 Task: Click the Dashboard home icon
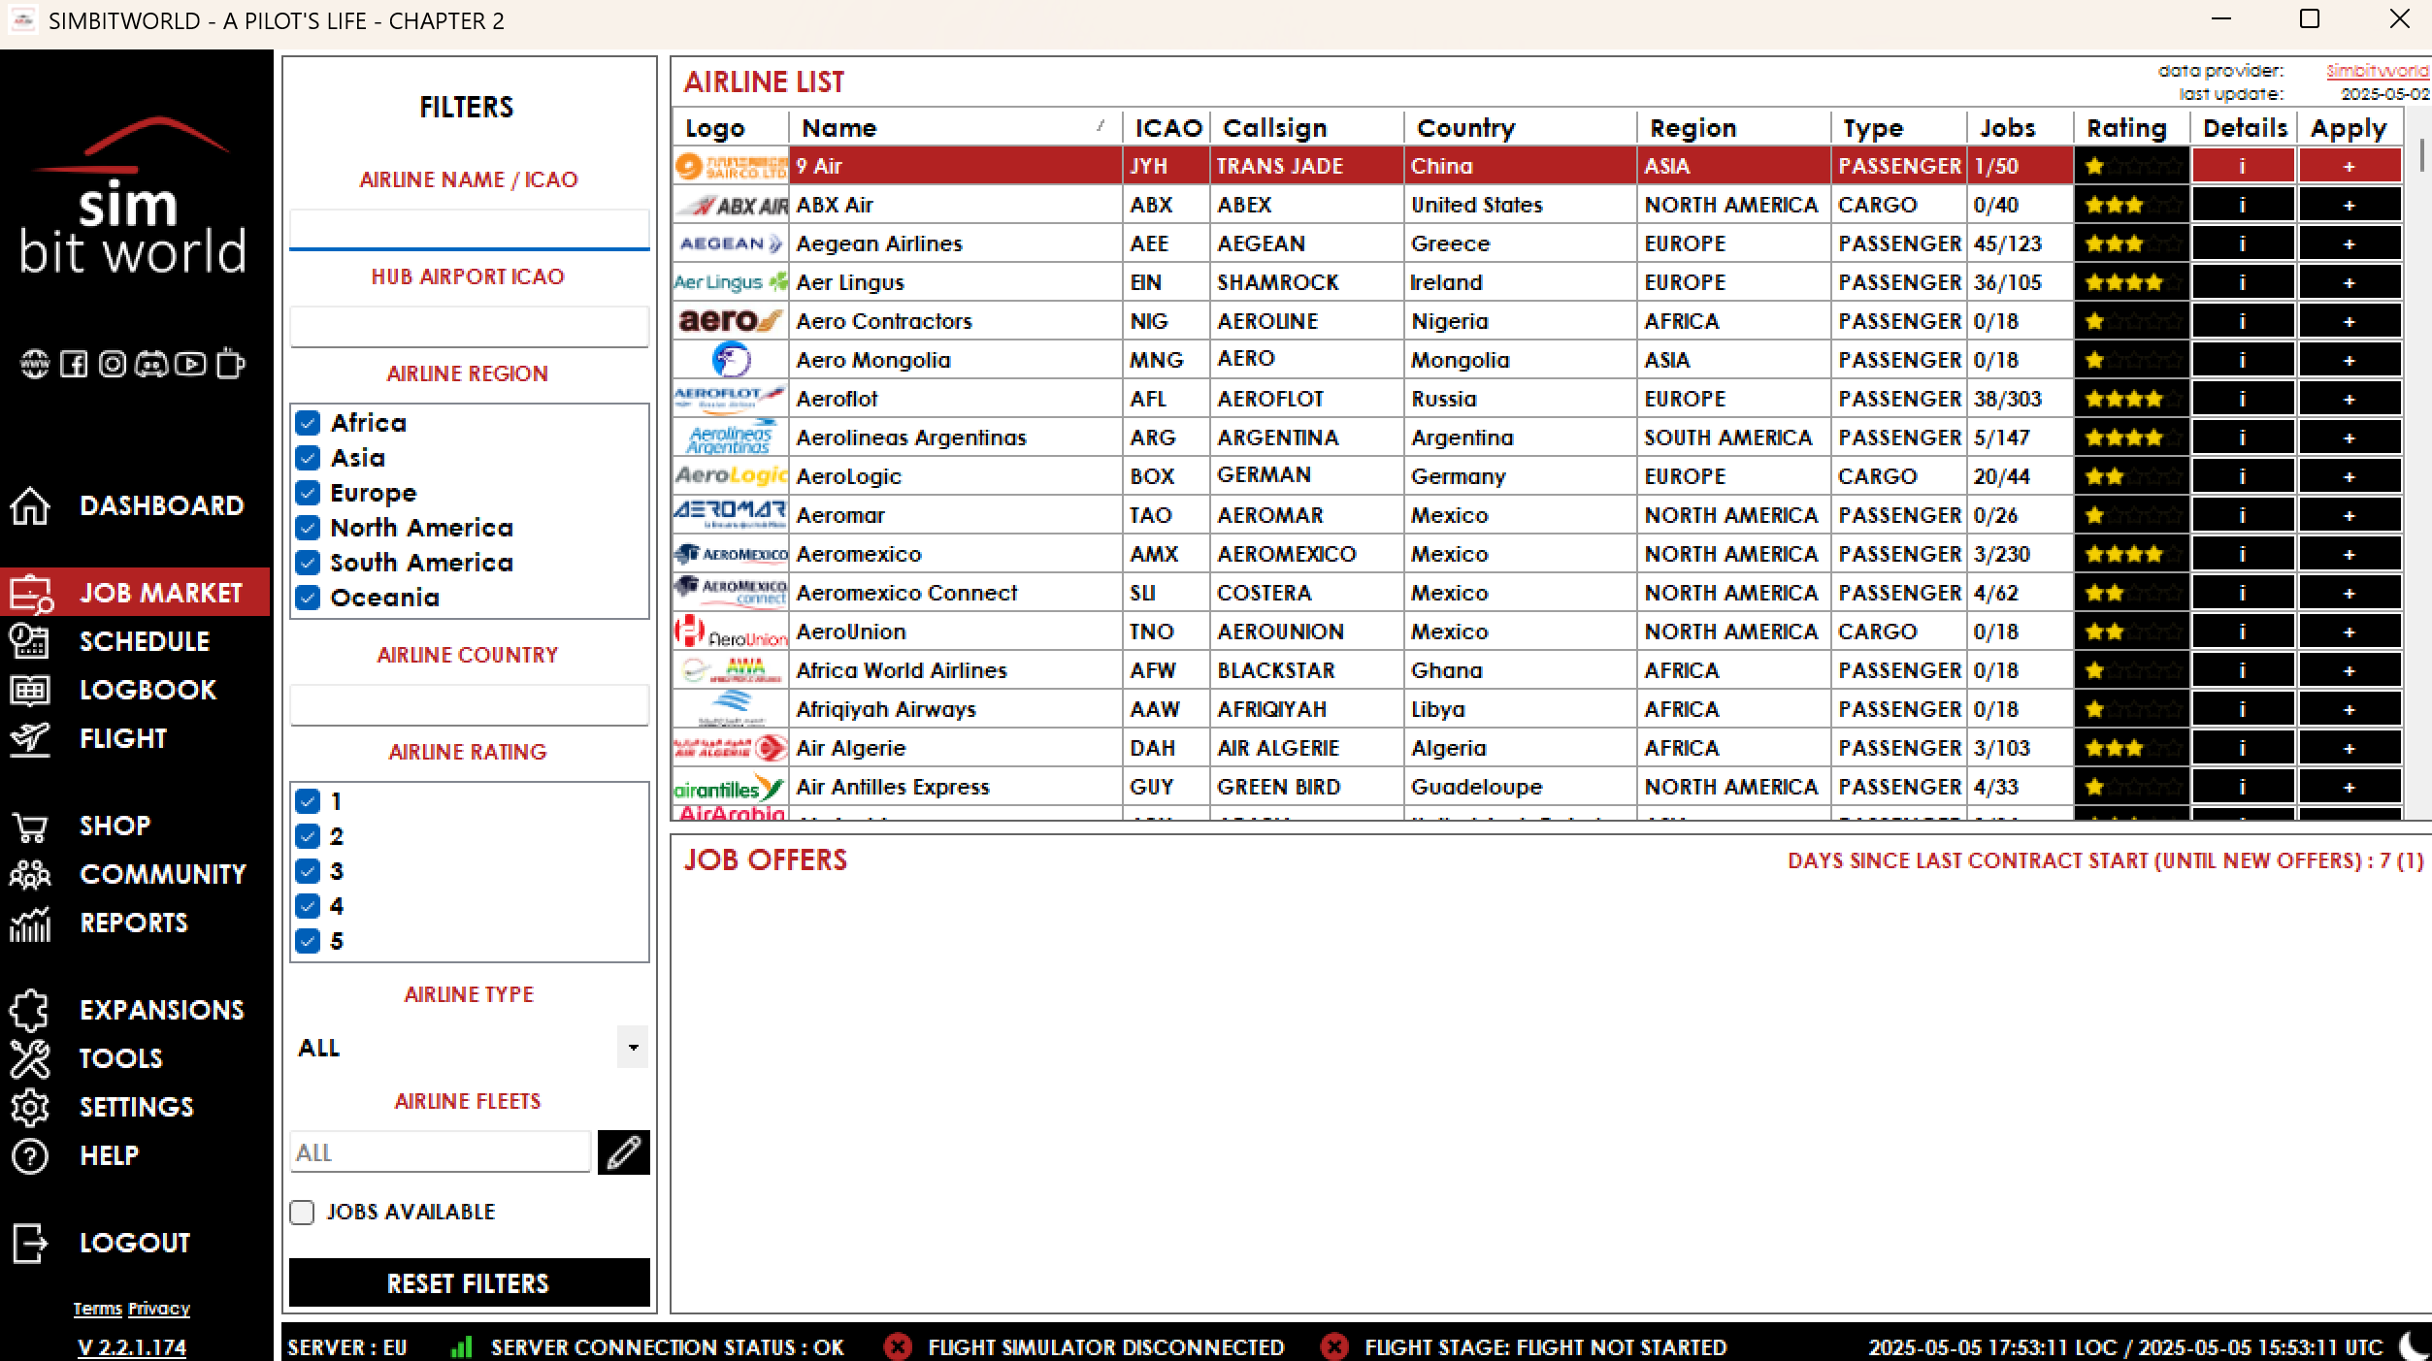pyautogui.click(x=30, y=505)
